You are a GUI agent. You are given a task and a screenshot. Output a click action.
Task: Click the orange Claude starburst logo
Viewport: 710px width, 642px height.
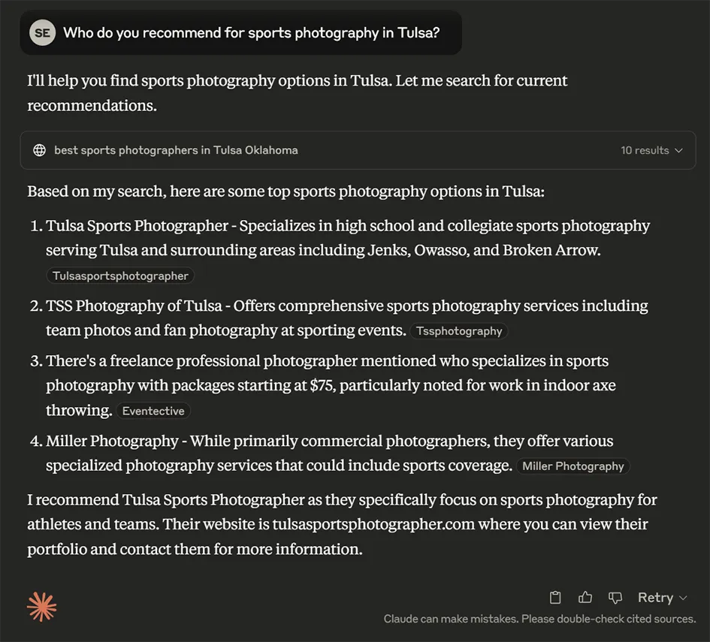pyautogui.click(x=41, y=607)
